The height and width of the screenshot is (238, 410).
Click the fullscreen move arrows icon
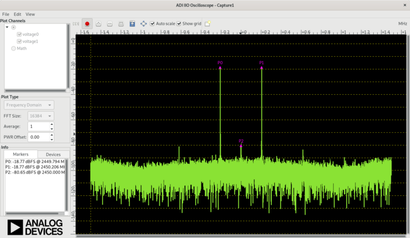[143, 24]
